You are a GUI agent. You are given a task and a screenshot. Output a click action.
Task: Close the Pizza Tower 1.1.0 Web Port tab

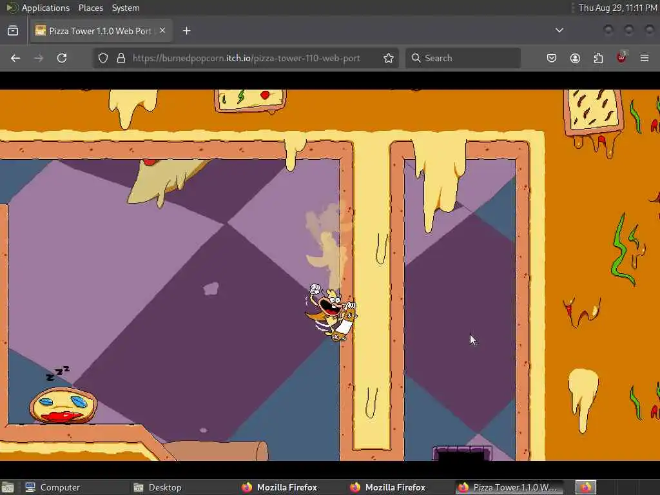pos(162,31)
